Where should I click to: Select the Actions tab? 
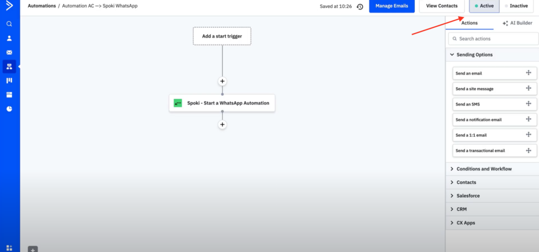[469, 23]
